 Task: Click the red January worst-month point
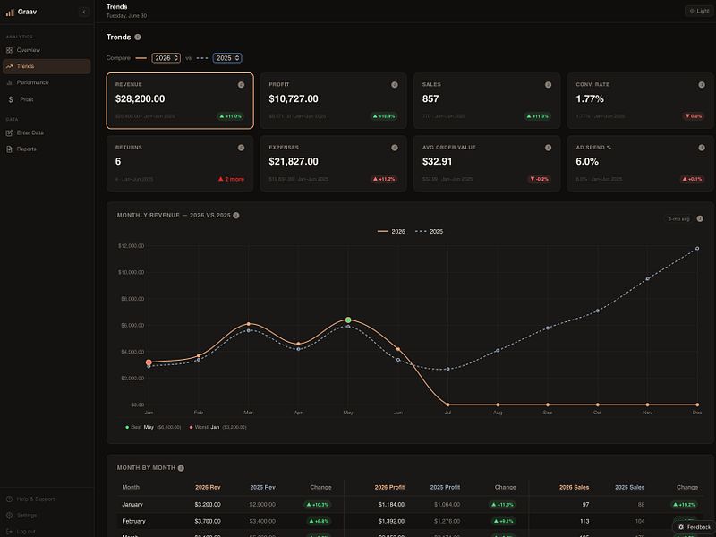(149, 362)
